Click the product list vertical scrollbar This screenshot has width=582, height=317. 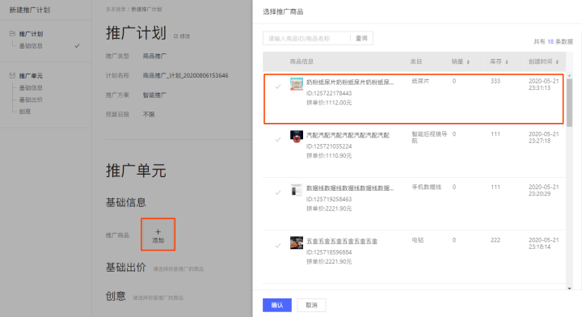click(569, 103)
